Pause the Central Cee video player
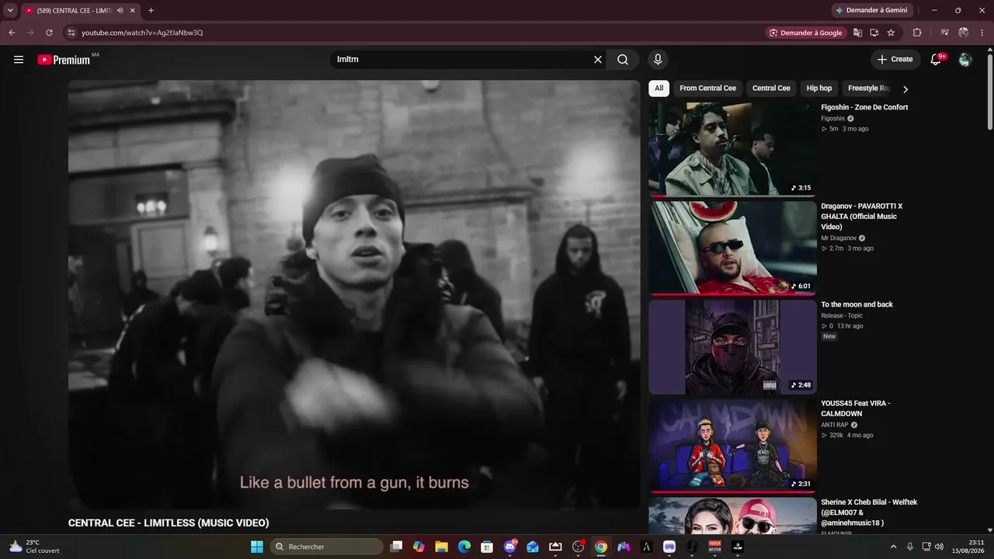The image size is (994, 559). point(354,294)
